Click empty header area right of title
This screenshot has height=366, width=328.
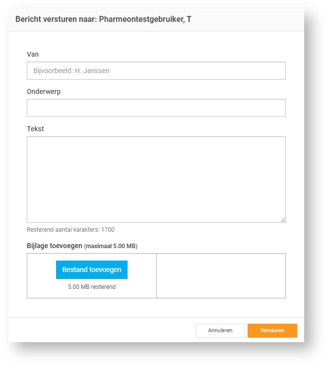click(x=248, y=19)
